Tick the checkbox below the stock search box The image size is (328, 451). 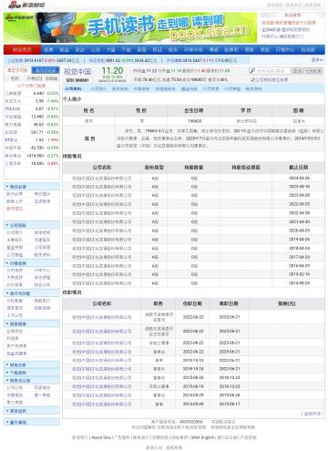click(x=252, y=79)
